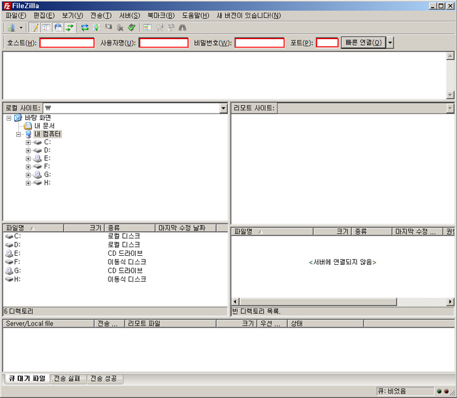Open the 도움말(H) menu
The height and width of the screenshot is (398, 457).
[x=196, y=16]
